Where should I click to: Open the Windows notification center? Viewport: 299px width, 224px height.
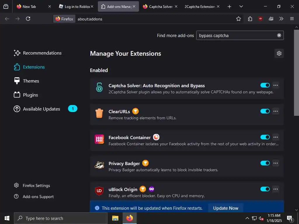tap(290, 218)
